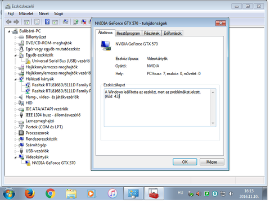The width and height of the screenshot is (270, 204).
Task: Expand the Portok (COM és LPT) node
Action: [x=15, y=127]
